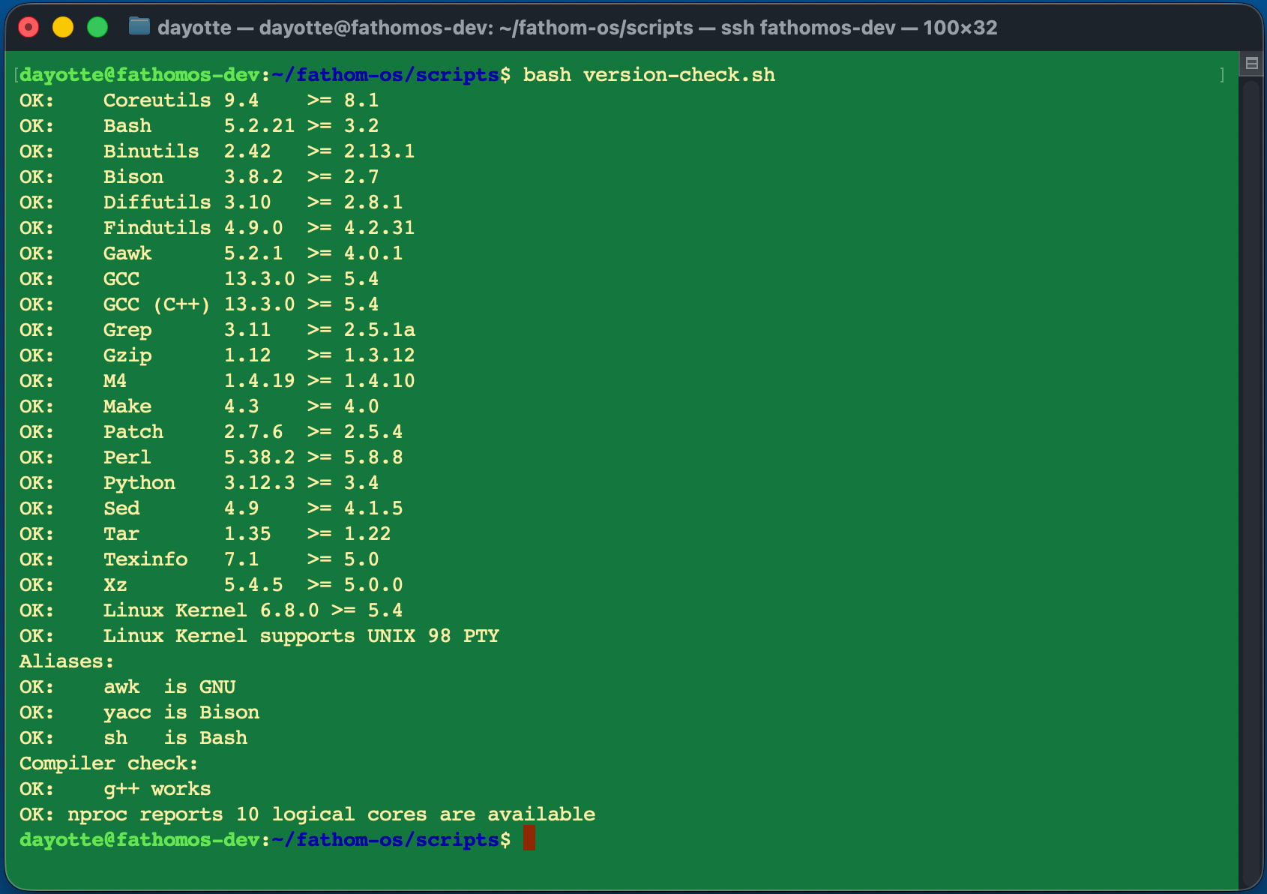Click the Diffutils 3.10 output row
The width and height of the screenshot is (1267, 894).
point(211,202)
